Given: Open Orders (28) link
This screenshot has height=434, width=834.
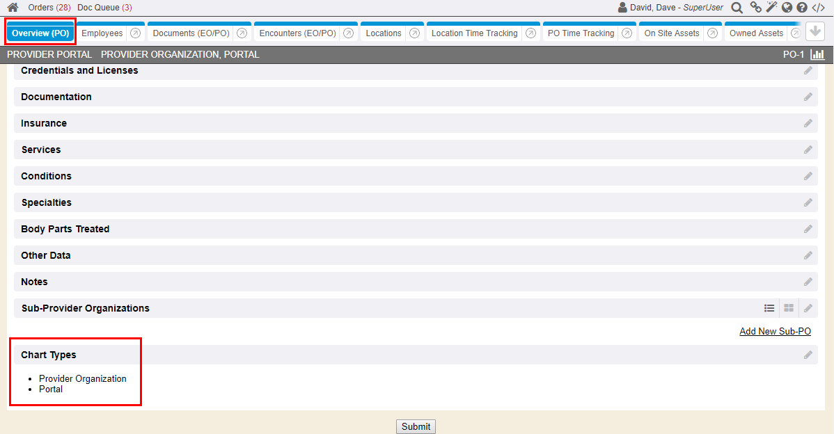Looking at the screenshot, I should 49,8.
